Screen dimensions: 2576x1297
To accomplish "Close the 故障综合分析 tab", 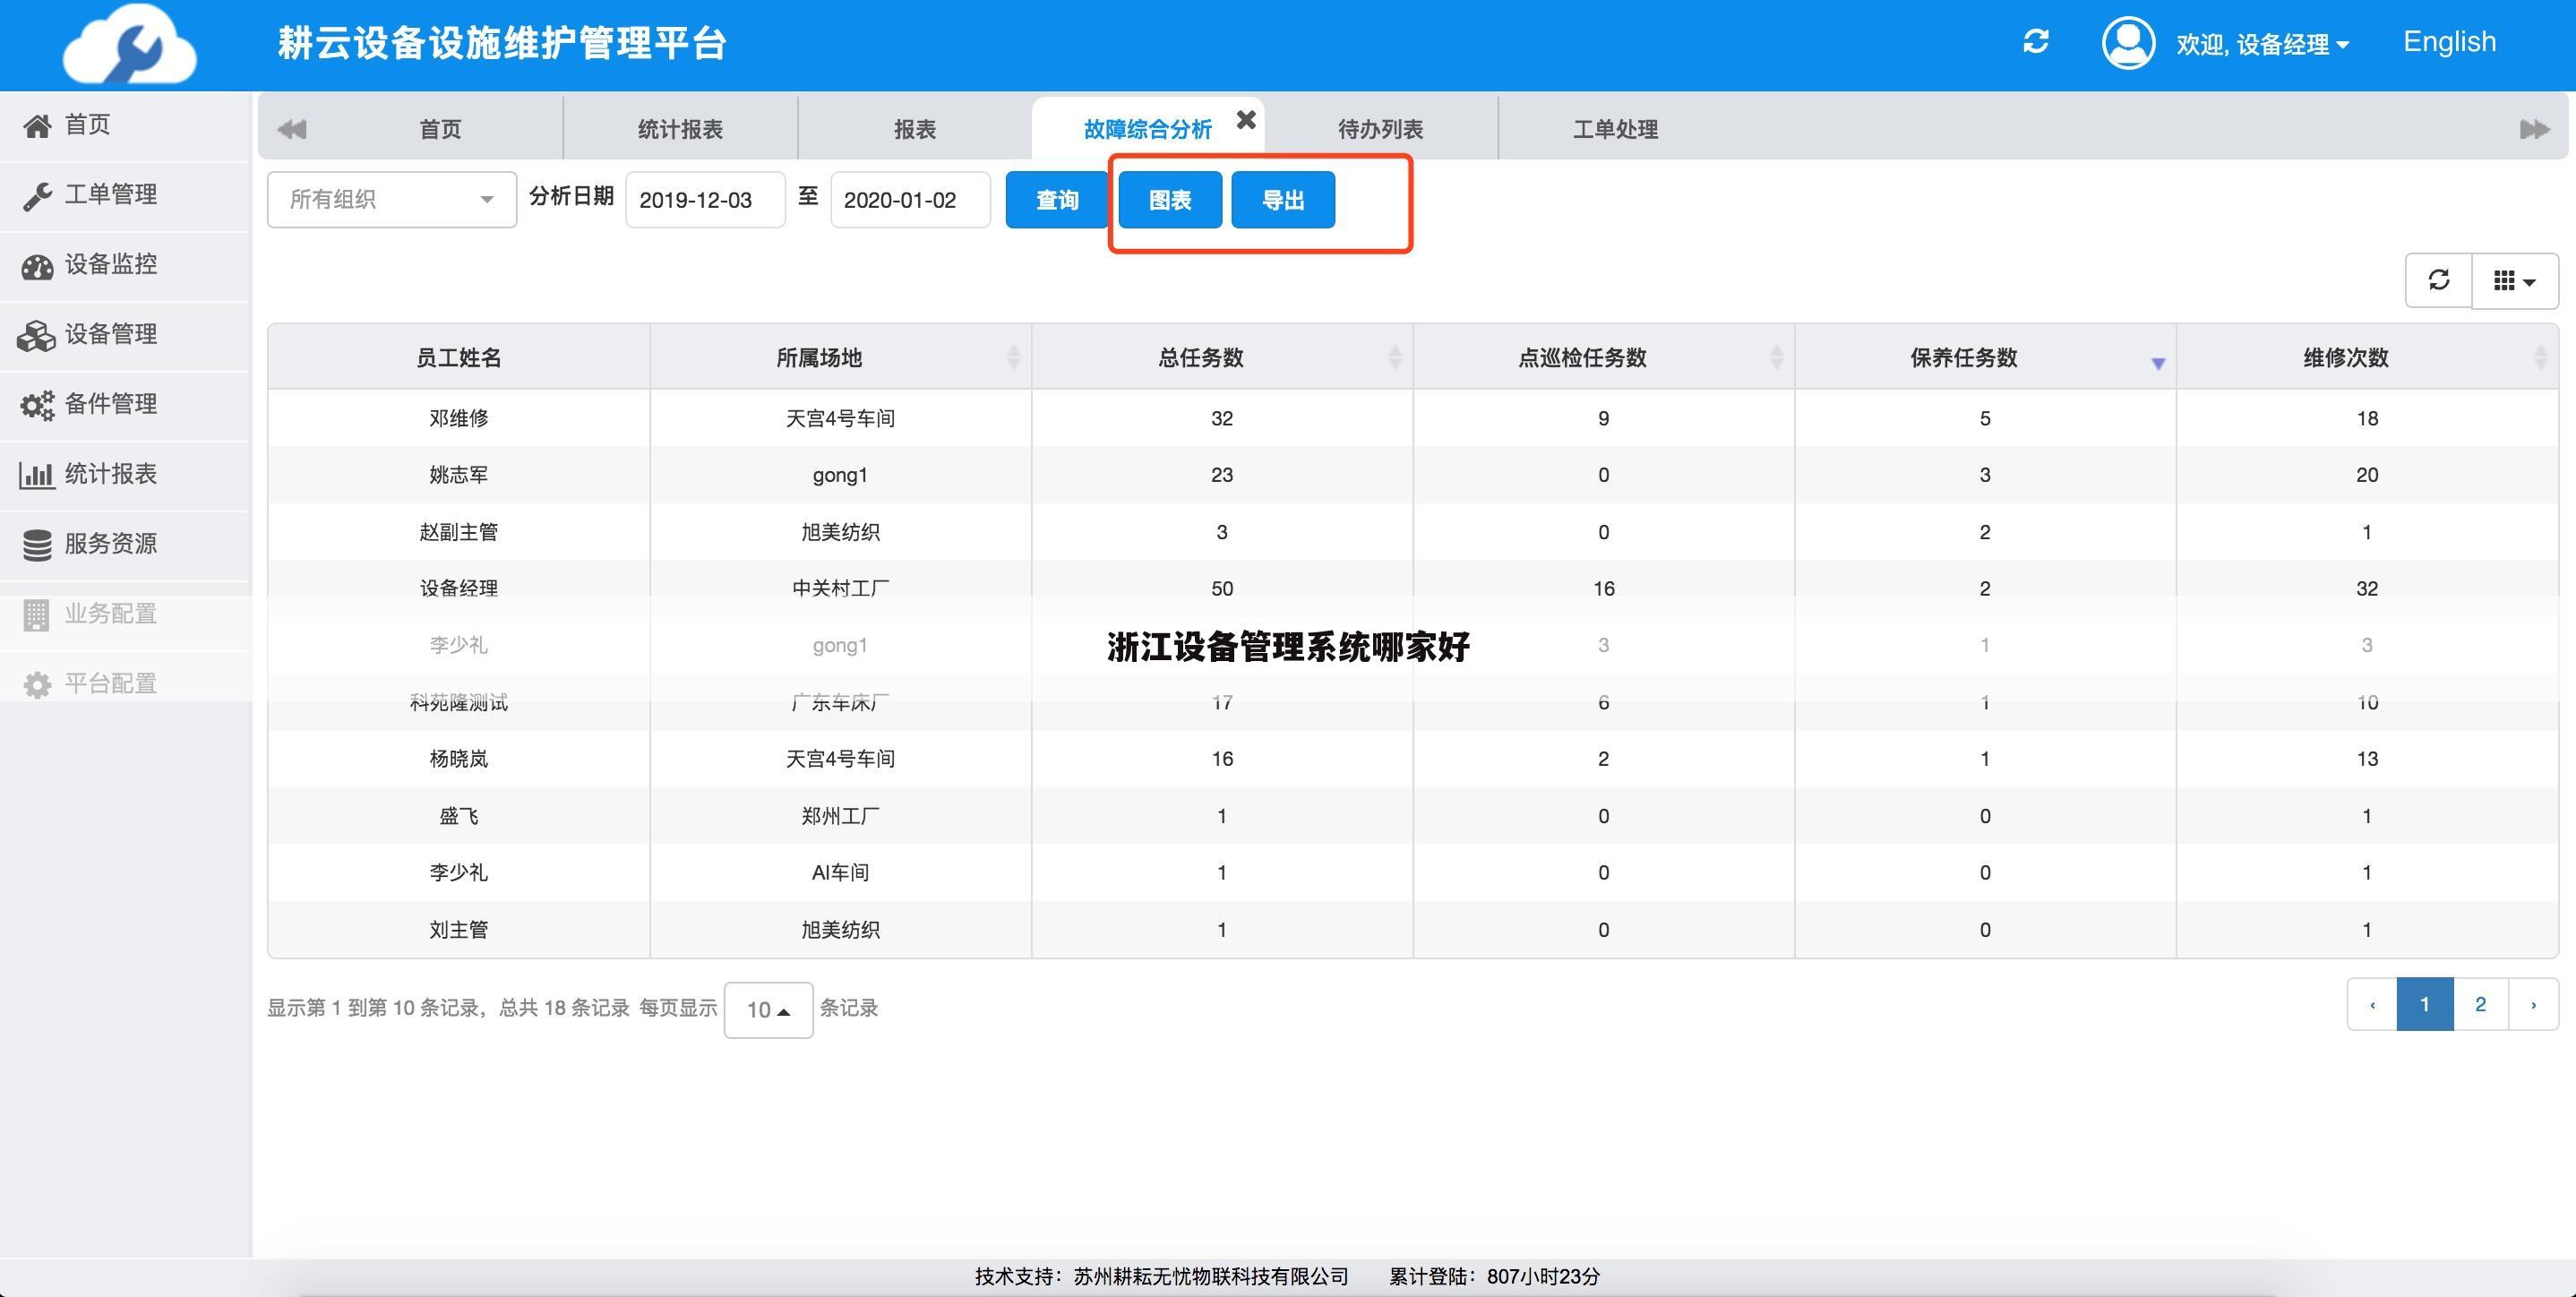I will tap(1246, 119).
